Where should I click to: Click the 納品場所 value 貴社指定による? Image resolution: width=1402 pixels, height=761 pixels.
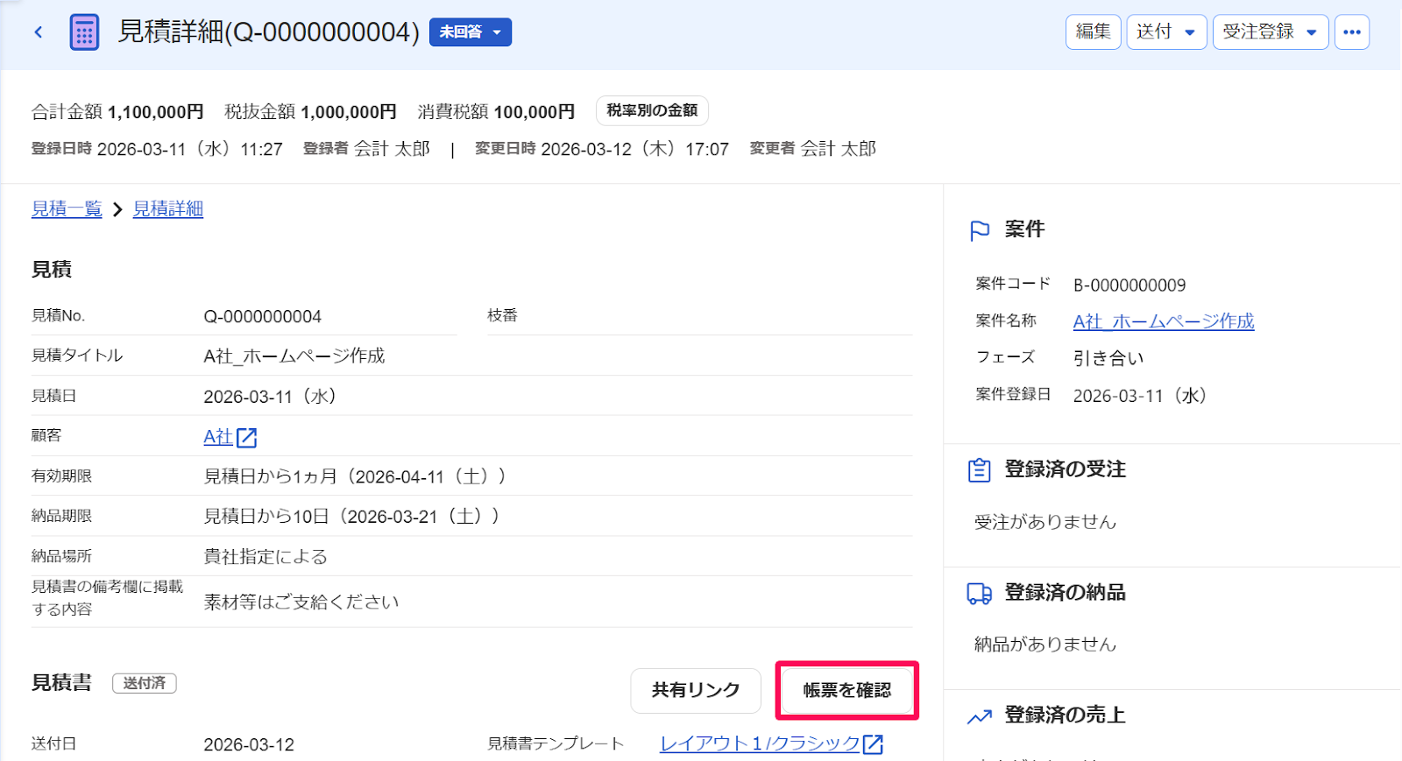(x=266, y=556)
